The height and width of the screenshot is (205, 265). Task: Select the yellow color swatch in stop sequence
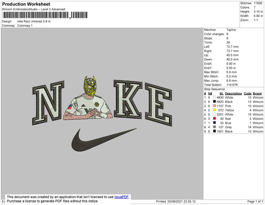pyautogui.click(x=214, y=110)
